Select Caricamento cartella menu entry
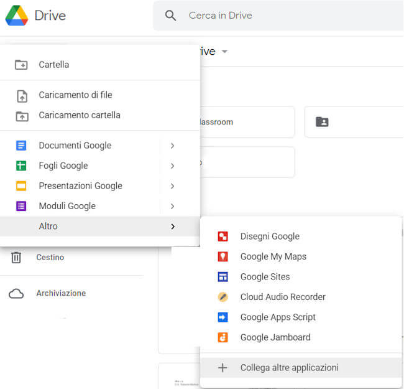The height and width of the screenshot is (389, 404). coord(80,115)
